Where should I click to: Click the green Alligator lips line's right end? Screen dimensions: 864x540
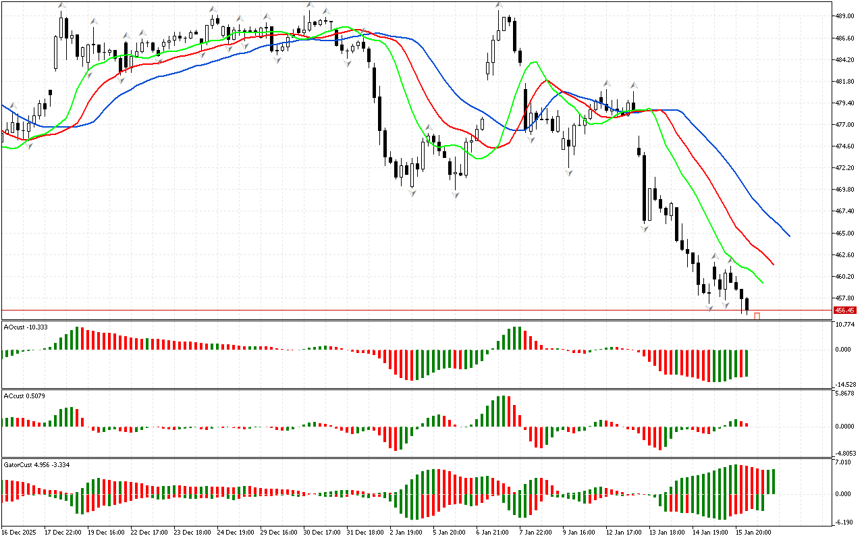click(762, 282)
